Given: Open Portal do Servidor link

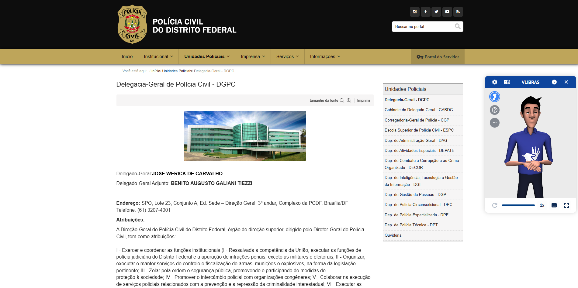Looking at the screenshot, I should [438, 57].
